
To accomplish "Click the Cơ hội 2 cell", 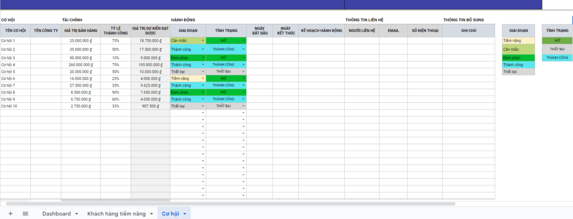I will click(x=15, y=49).
